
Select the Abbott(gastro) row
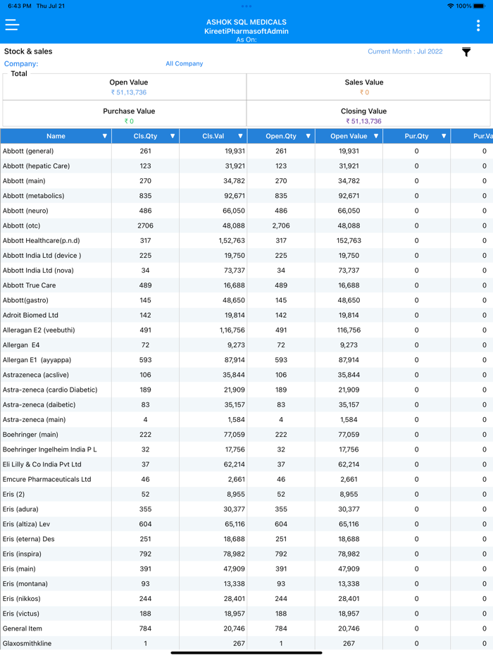click(246, 300)
